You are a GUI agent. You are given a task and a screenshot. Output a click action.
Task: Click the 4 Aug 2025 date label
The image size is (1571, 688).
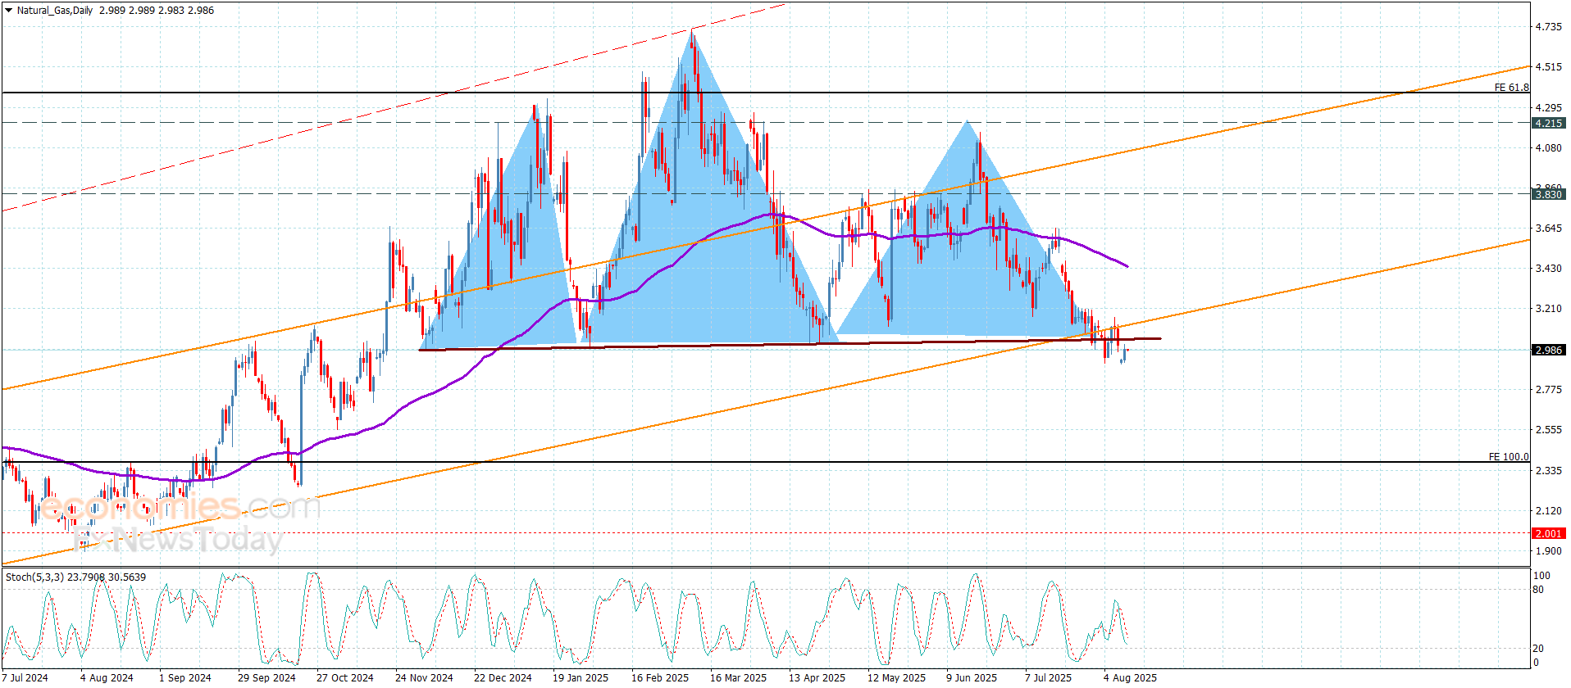pos(1130,677)
